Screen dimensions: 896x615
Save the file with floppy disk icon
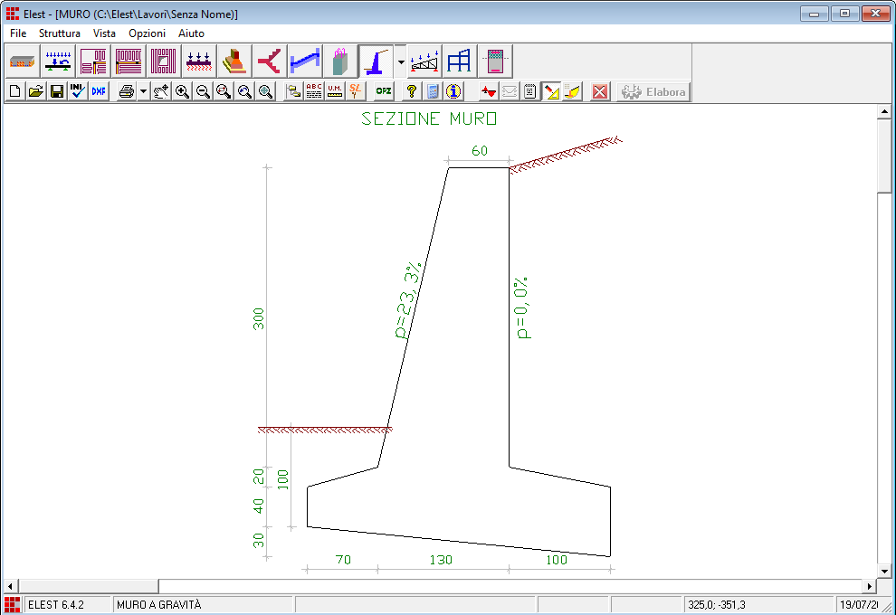point(56,91)
